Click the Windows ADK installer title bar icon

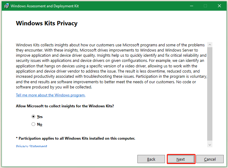click(x=6, y=6)
